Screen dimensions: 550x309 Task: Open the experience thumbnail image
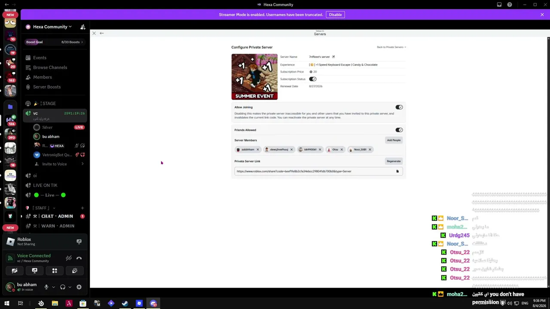(254, 77)
